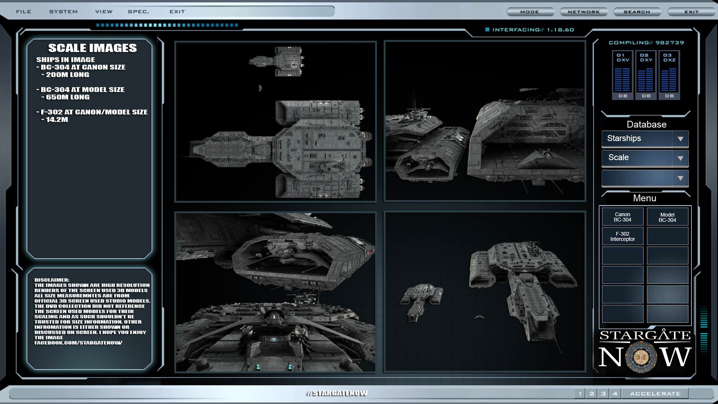Click the NETWORK button
This screenshot has width=718, height=404.
click(x=584, y=12)
